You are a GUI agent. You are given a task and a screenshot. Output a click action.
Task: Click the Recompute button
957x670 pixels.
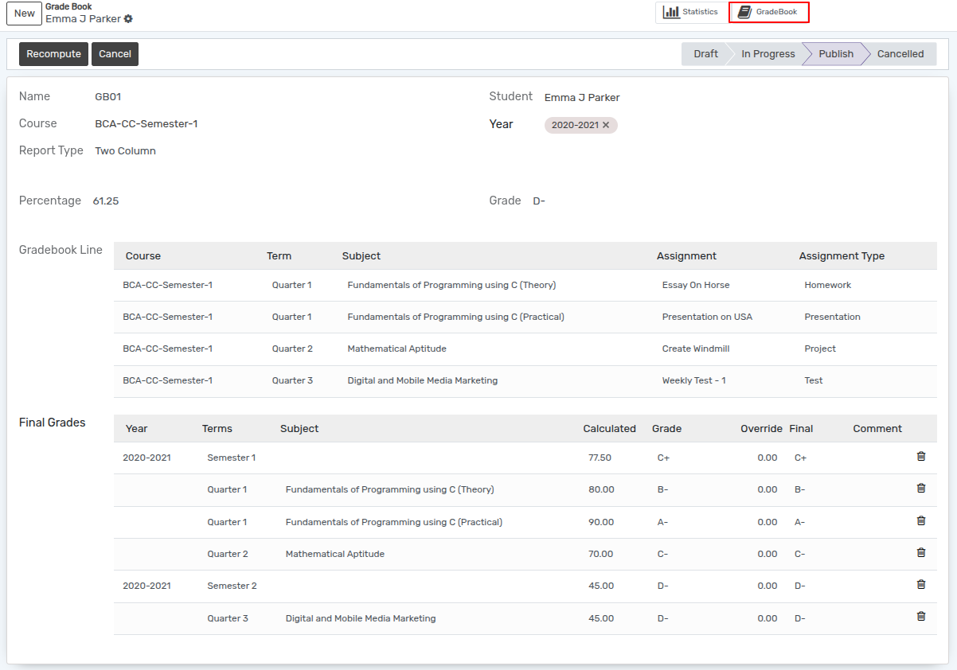click(x=53, y=54)
